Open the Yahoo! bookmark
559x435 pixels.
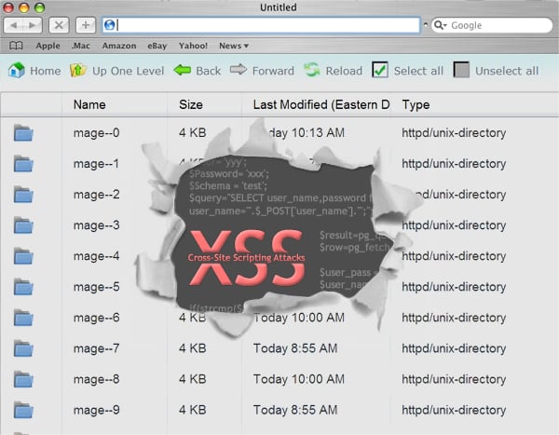pyautogui.click(x=193, y=46)
